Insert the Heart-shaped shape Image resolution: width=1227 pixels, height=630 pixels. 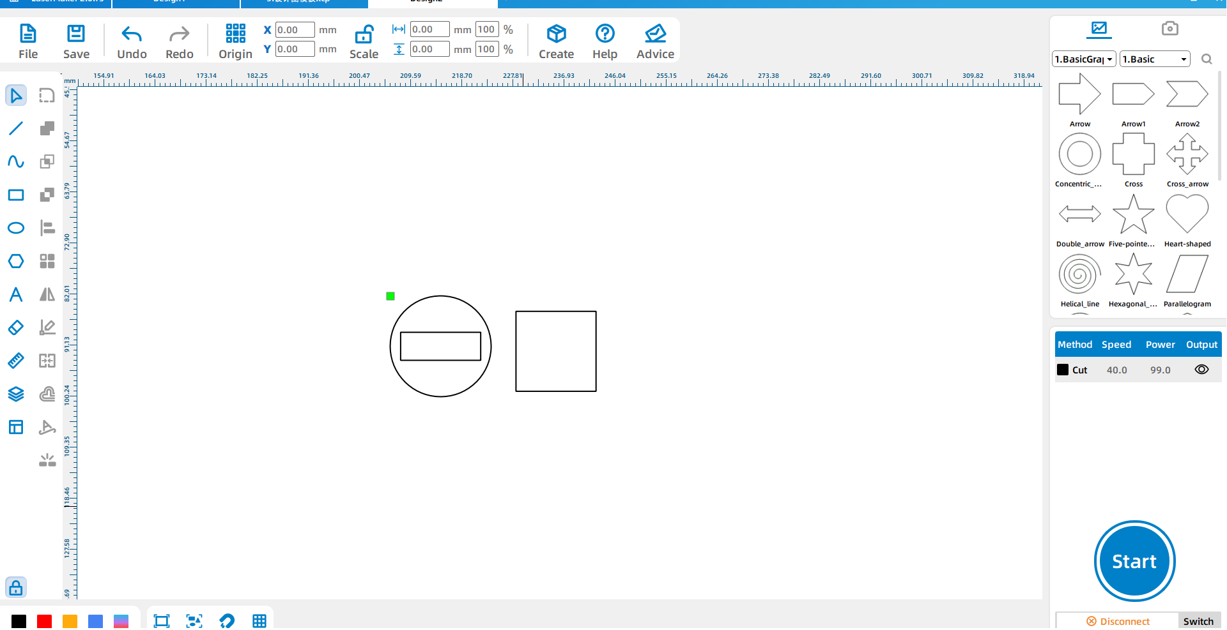point(1187,214)
